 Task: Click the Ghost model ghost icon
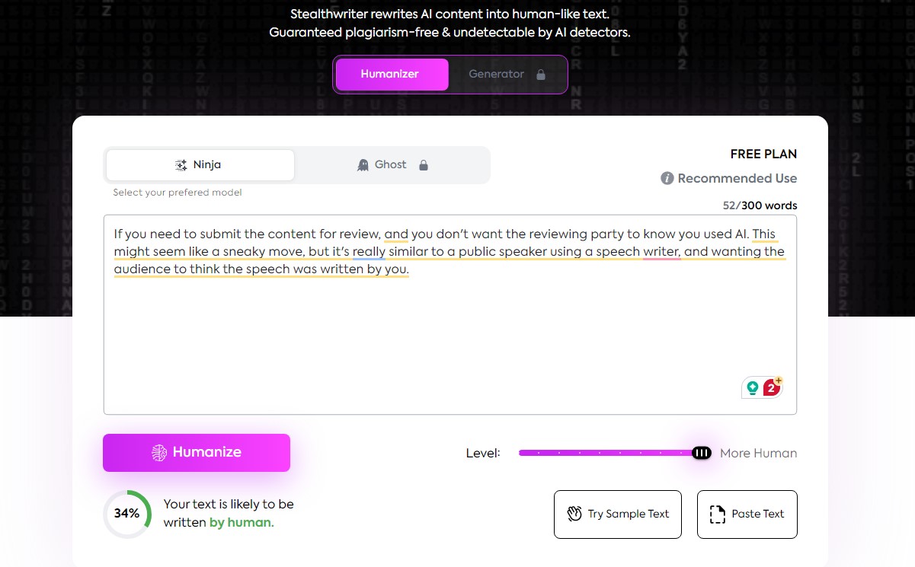pos(363,165)
